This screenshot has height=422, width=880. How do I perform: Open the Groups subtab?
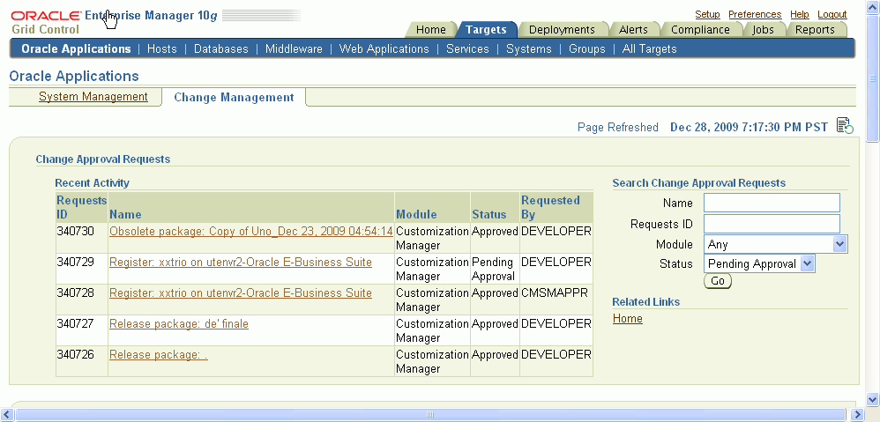point(587,48)
